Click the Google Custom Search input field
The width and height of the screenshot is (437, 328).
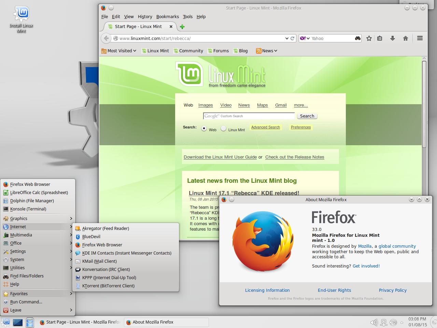(249, 116)
